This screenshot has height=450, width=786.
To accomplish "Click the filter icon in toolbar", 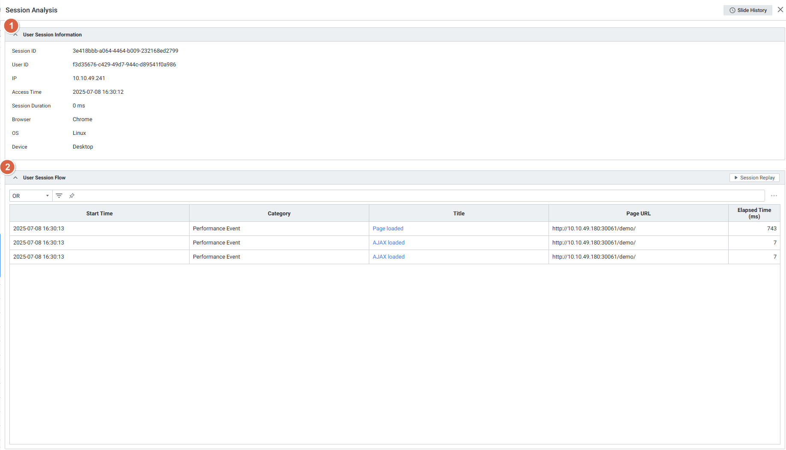I will tap(59, 196).
